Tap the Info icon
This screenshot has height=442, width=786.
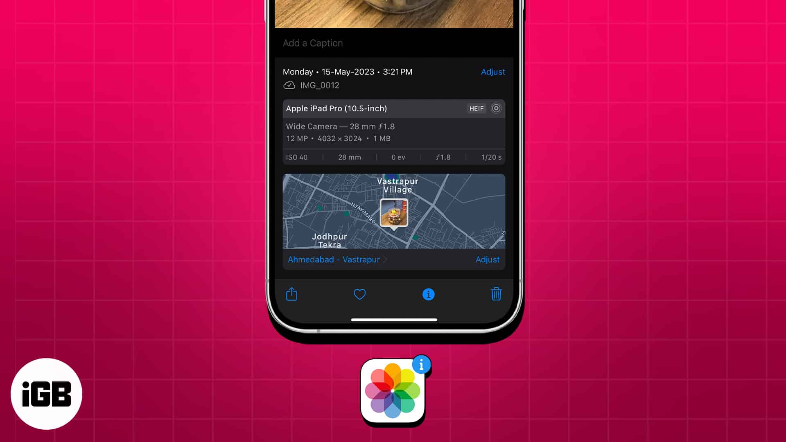pos(428,294)
